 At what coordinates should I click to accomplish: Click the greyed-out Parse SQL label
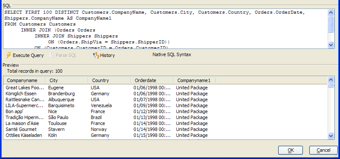tap(66, 55)
